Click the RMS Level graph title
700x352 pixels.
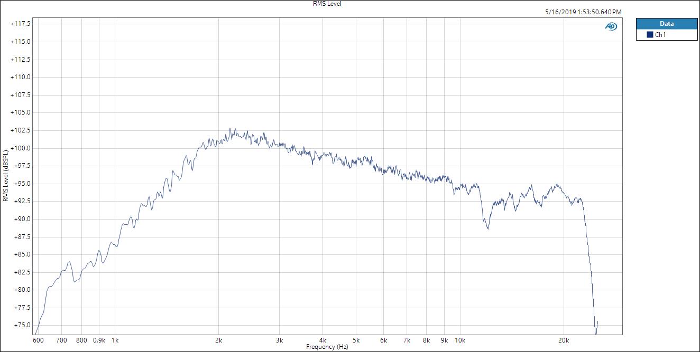(x=327, y=4)
